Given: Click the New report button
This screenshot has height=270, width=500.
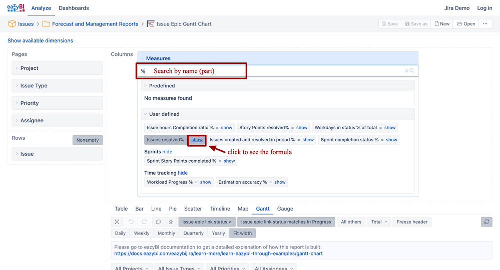Looking at the screenshot, I should tap(441, 24).
